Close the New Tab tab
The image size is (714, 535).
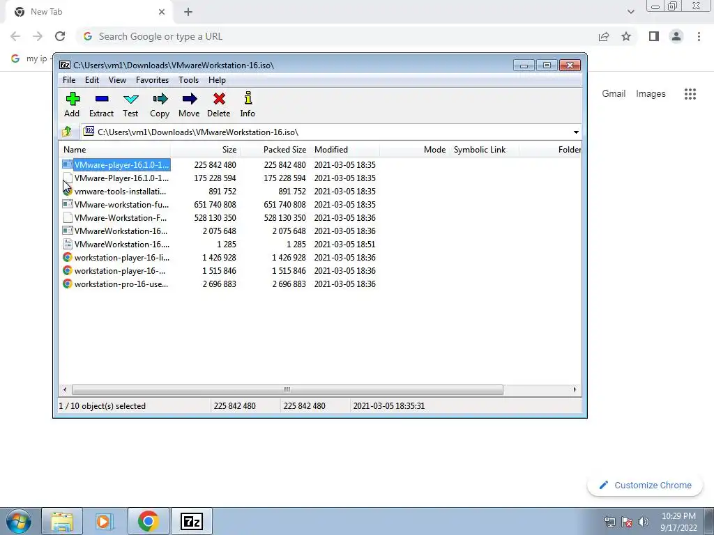tap(162, 12)
